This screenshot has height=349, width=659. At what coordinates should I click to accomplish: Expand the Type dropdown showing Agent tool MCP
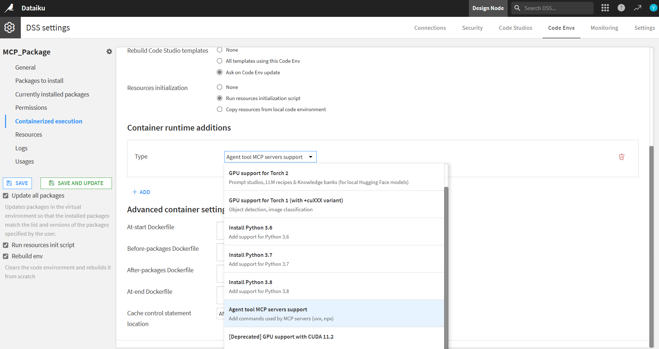(270, 157)
